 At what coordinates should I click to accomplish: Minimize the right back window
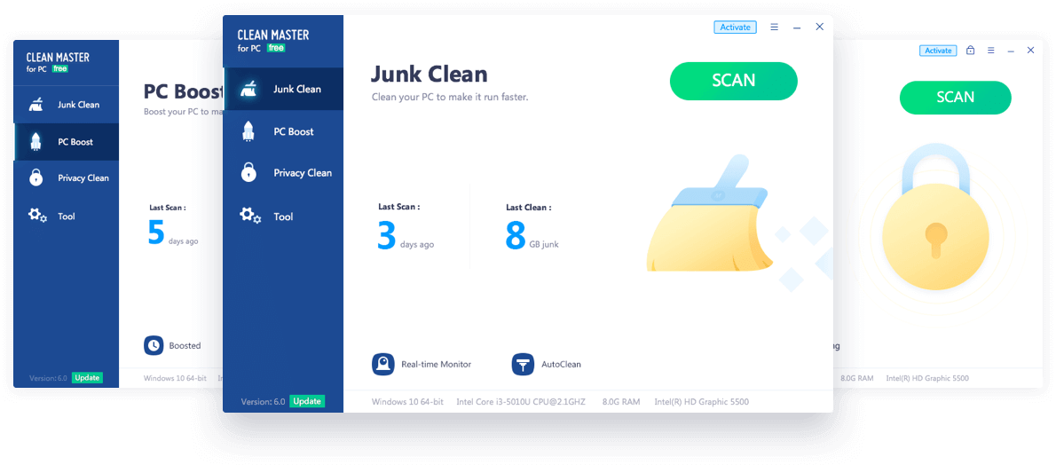(1010, 51)
